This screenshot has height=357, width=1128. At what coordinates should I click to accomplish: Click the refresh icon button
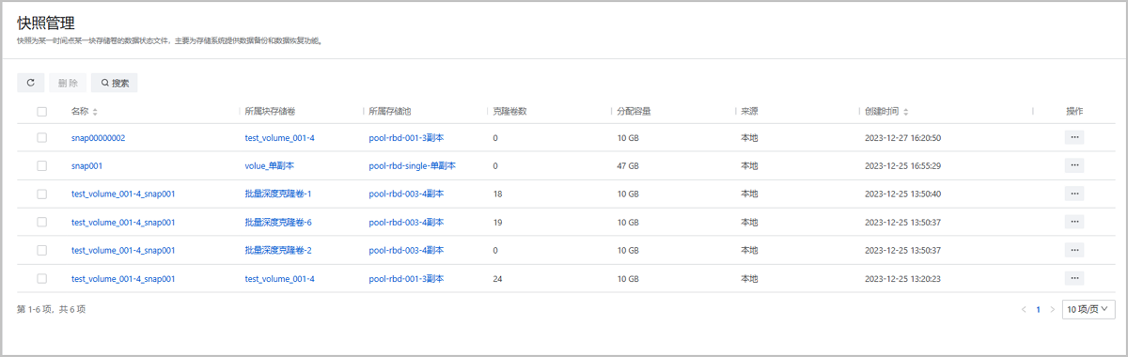30,83
